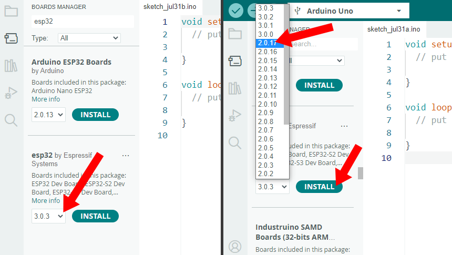Open the three-dot menu for esp32 by Espressif
The height and width of the screenshot is (255, 452).
[x=126, y=156]
